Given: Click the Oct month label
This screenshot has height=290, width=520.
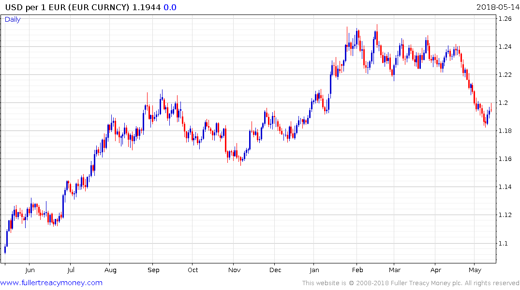Looking at the screenshot, I should click(193, 270).
